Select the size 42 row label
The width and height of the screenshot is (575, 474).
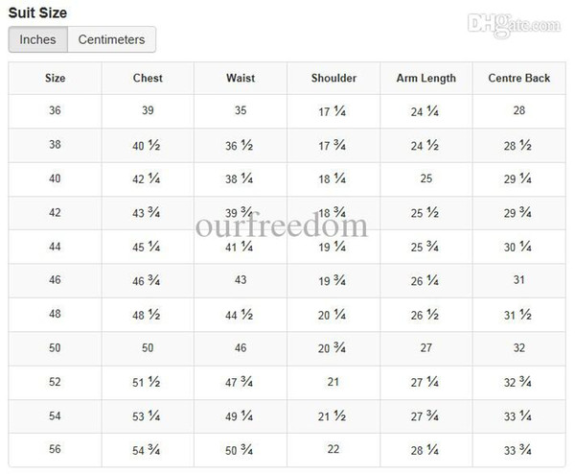[x=55, y=213]
